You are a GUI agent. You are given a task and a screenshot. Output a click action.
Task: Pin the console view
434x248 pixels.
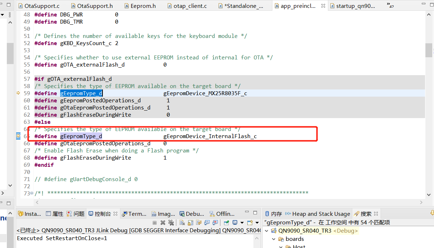[x=226, y=223]
